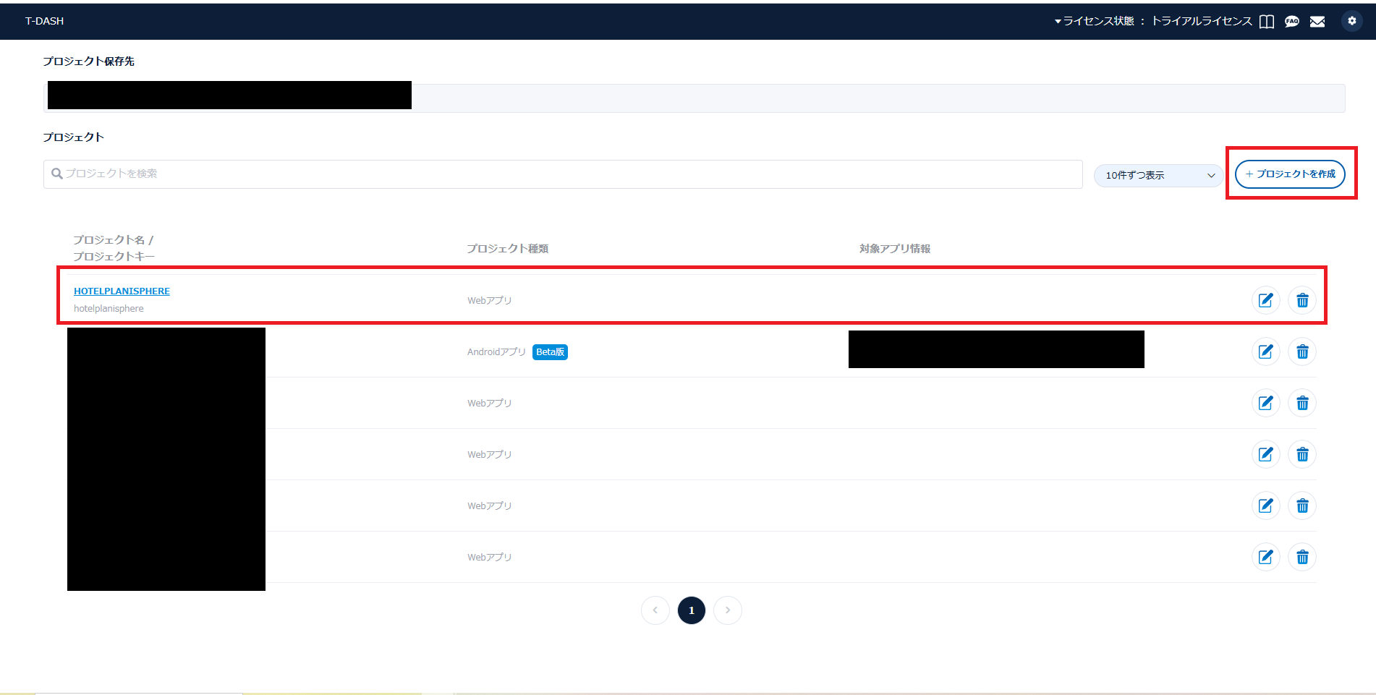This screenshot has width=1376, height=695.
Task: Open the HOTELPLANISPHERE project link
Action: coord(122,291)
